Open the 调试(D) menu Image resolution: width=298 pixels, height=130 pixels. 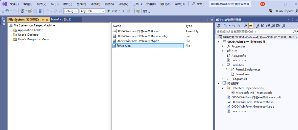pyautogui.click(x=95, y=4)
